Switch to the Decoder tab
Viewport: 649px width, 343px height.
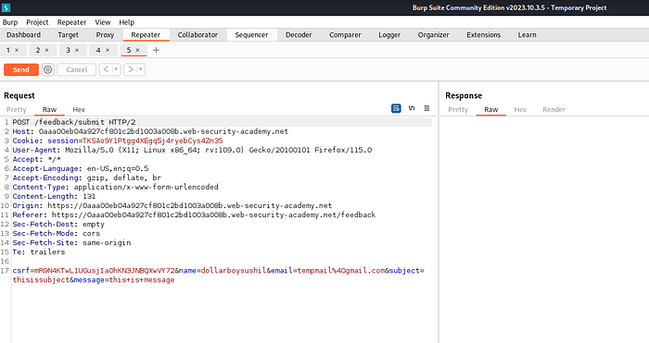(x=299, y=35)
